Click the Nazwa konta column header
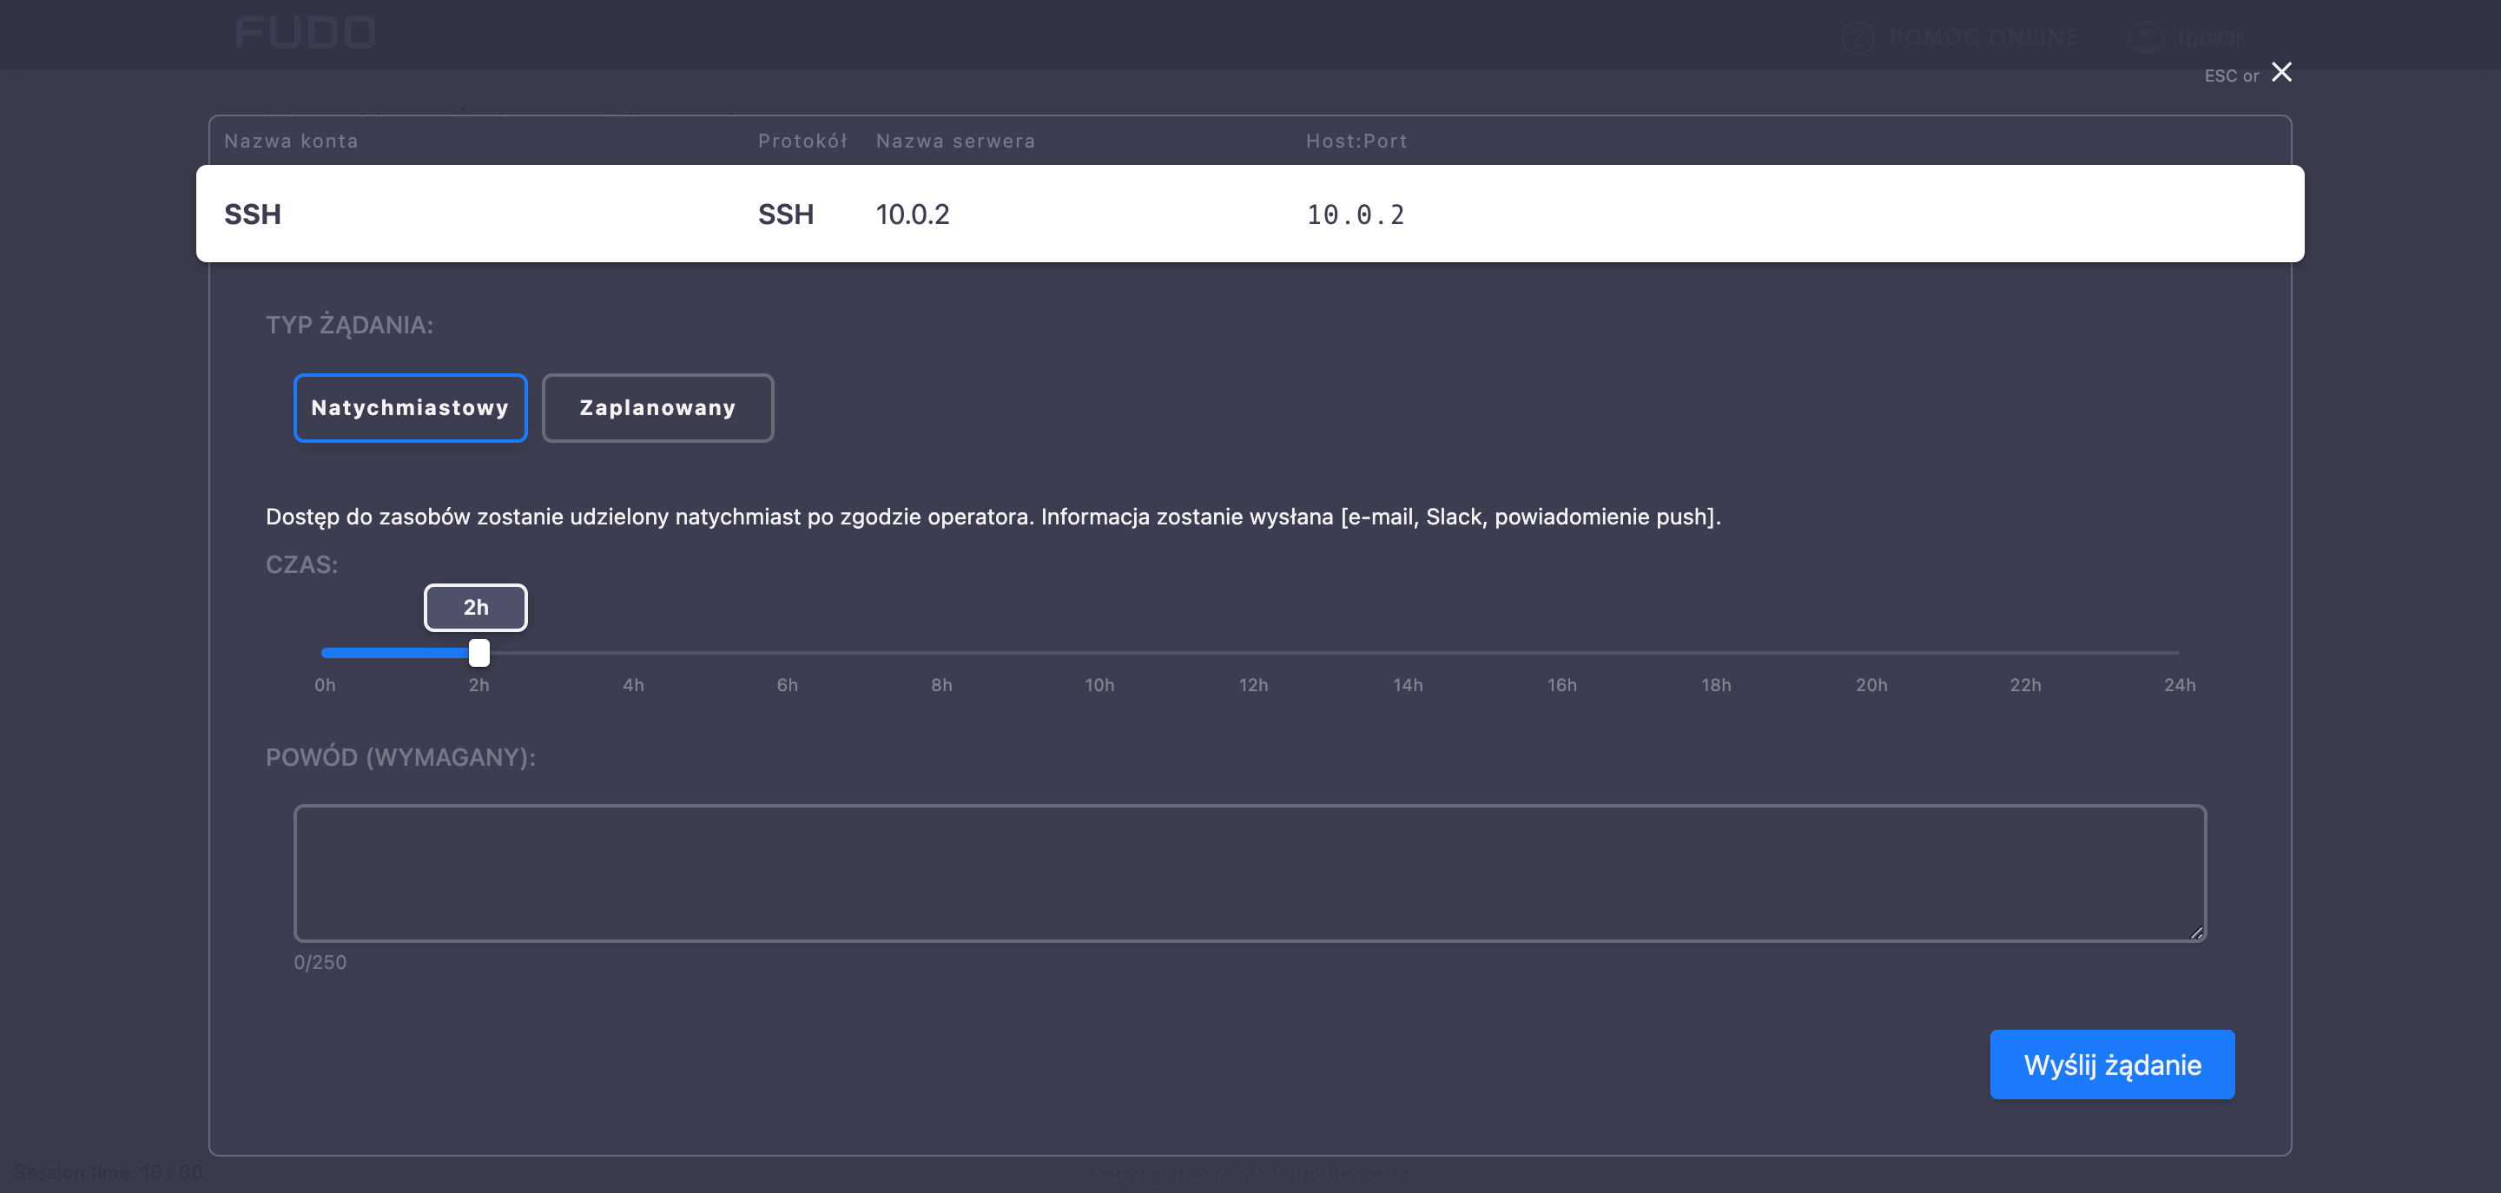This screenshot has height=1193, width=2501. coord(291,141)
